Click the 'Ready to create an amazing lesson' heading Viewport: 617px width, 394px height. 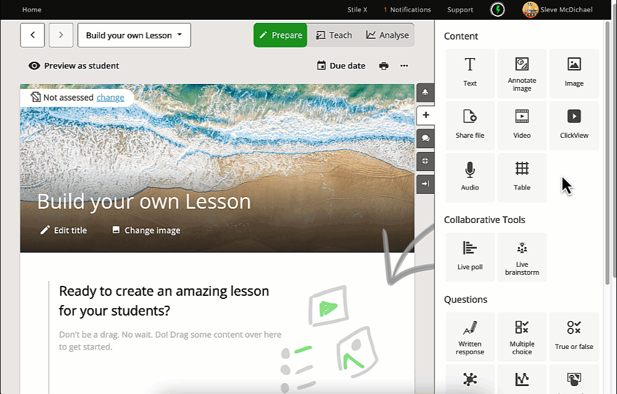(164, 301)
